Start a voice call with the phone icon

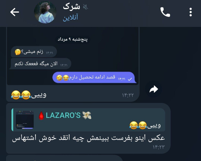coord(165,12)
